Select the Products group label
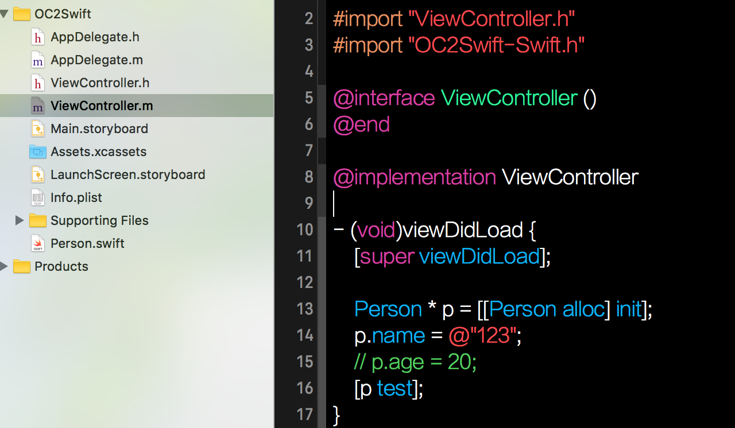The height and width of the screenshot is (428, 735). click(x=61, y=267)
